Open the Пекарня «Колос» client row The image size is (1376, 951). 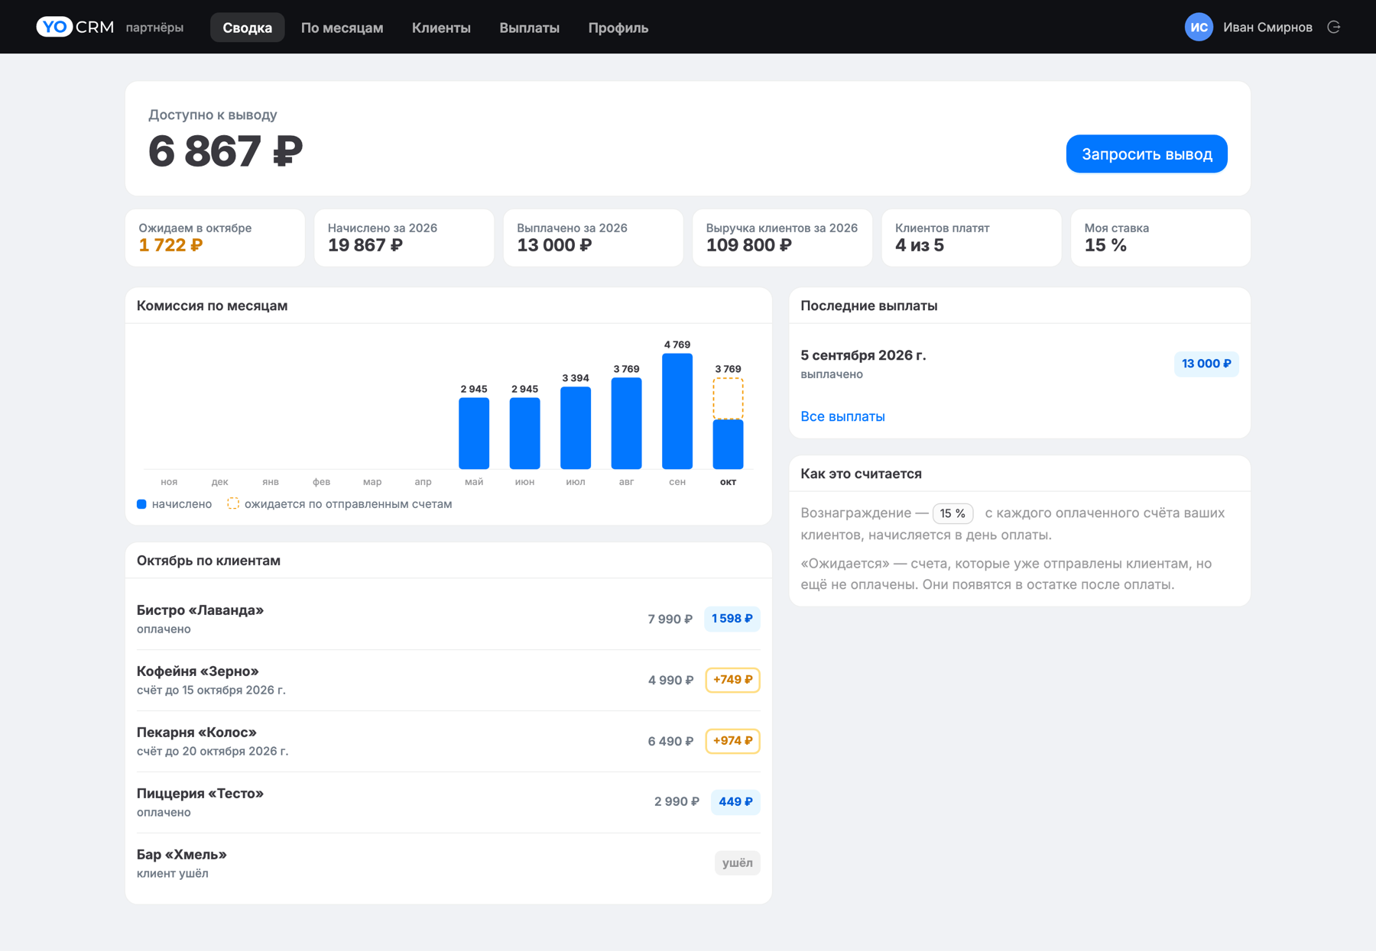448,741
